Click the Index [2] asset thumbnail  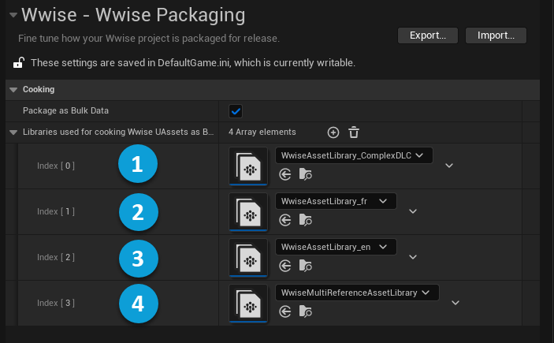(249, 258)
